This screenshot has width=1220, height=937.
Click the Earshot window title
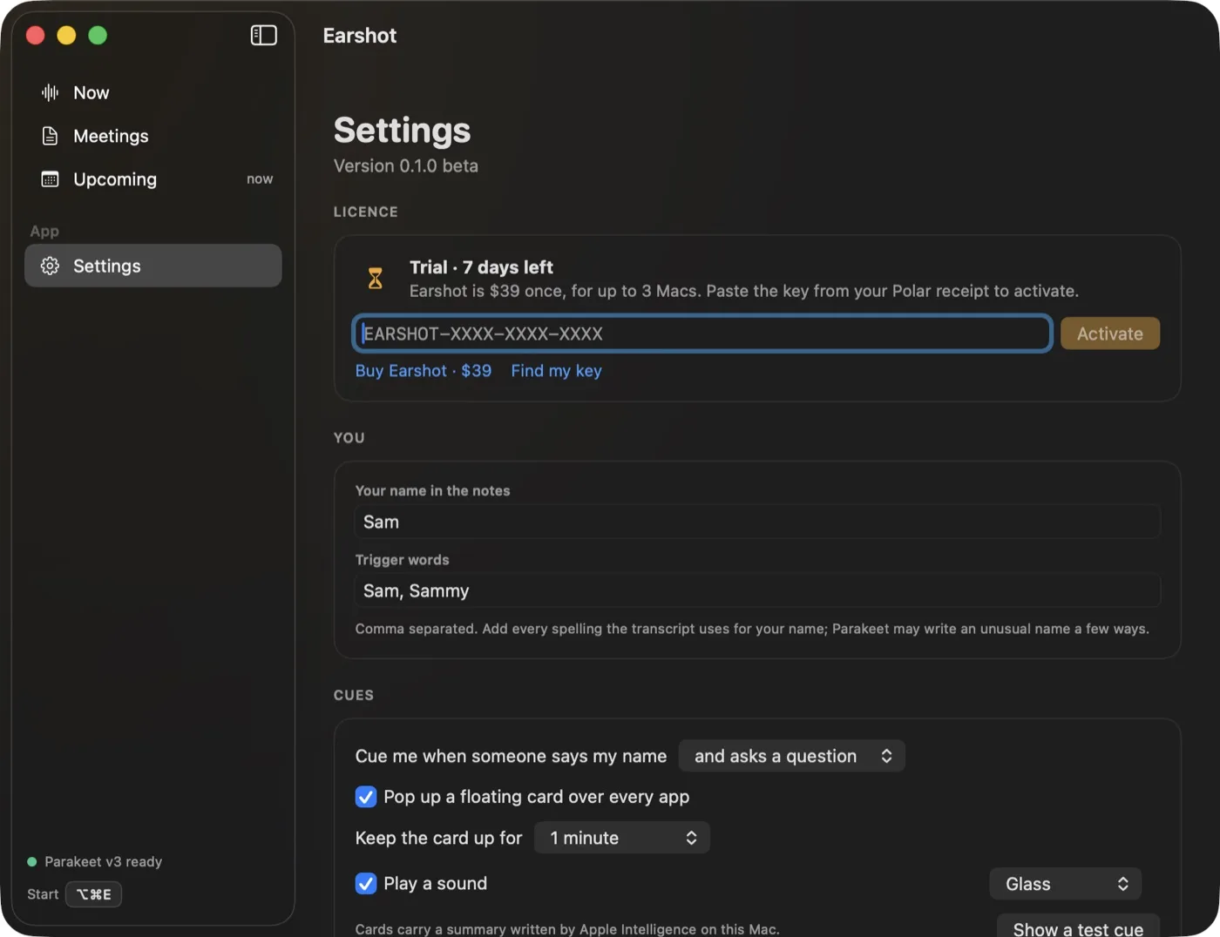point(360,36)
